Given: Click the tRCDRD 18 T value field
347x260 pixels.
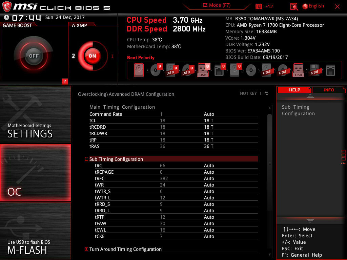Looking at the screenshot, I should pyautogui.click(x=208, y=127).
